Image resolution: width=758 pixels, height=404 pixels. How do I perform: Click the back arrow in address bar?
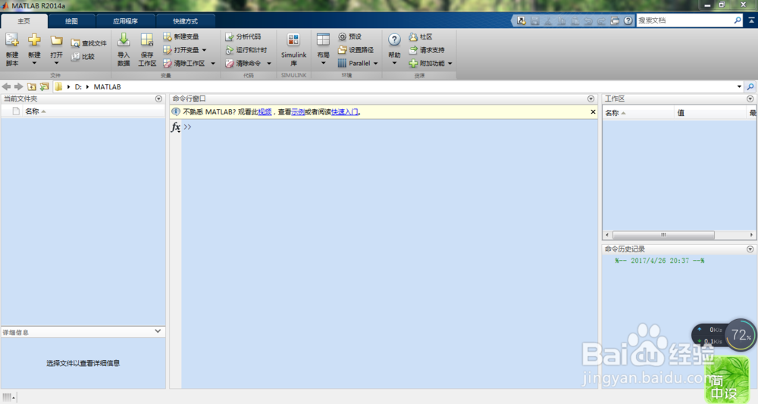[6, 86]
